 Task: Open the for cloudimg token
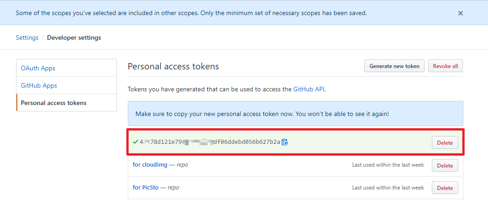tap(150, 165)
